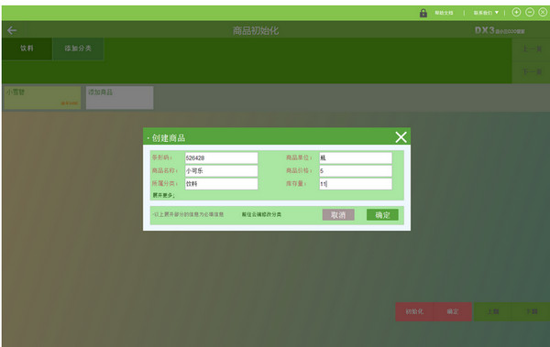Open the 前往云端修改分类 link
The height and width of the screenshot is (347, 550).
coord(261,214)
